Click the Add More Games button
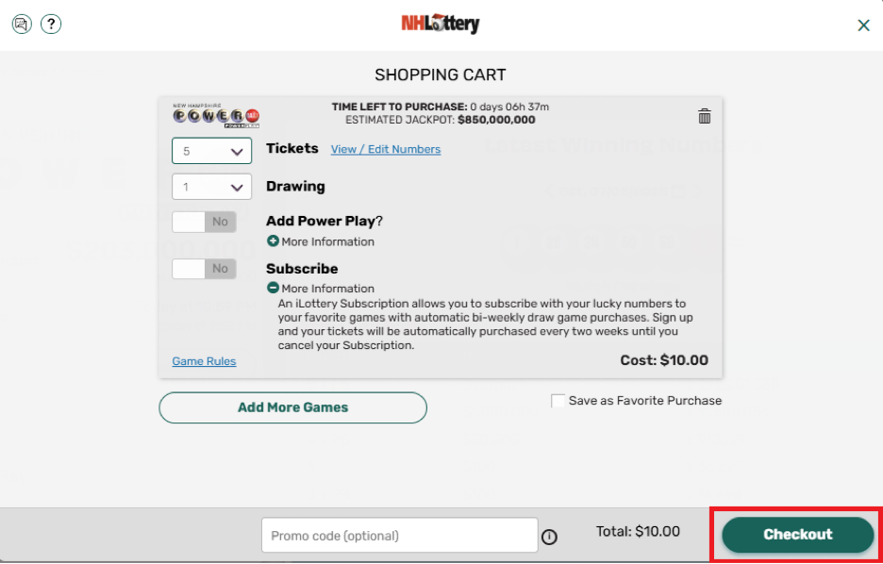Image resolution: width=883 pixels, height=564 pixels. click(x=292, y=407)
